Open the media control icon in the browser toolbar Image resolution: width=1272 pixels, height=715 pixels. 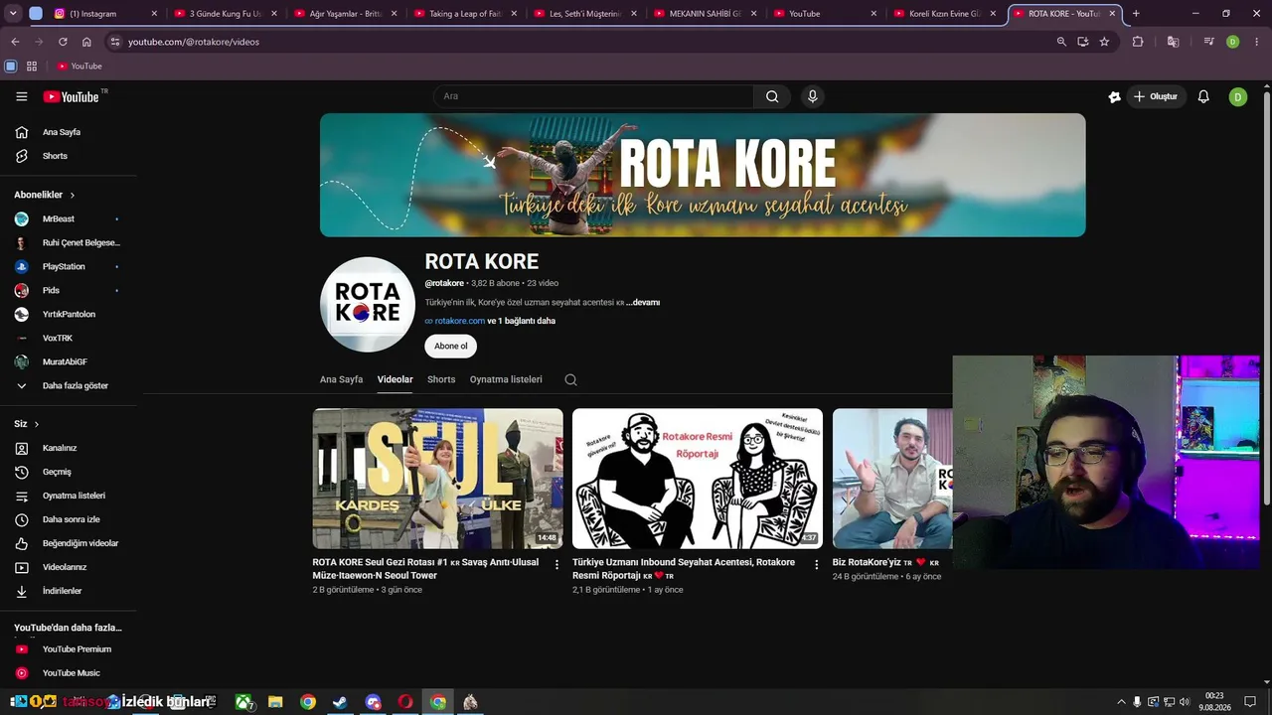1208,42
